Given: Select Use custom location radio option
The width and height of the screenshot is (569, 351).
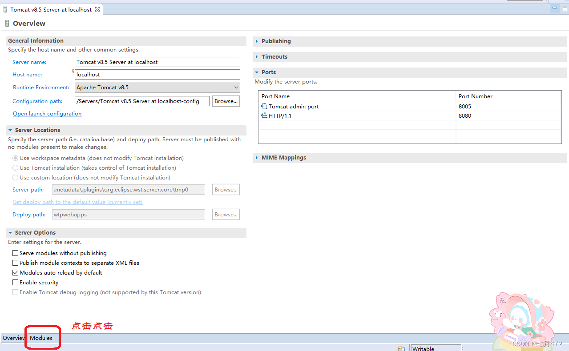Looking at the screenshot, I should pos(16,178).
